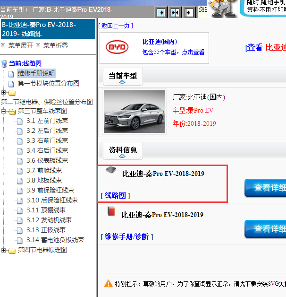Open 3.6 仪表板线束

[47, 160]
